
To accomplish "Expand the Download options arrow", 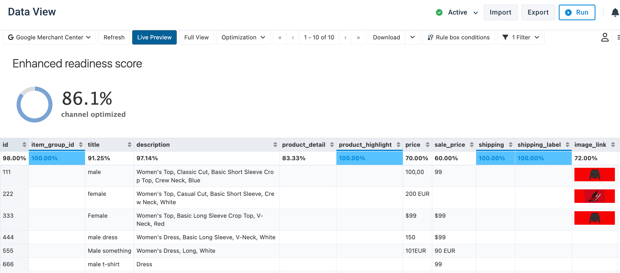I will pyautogui.click(x=412, y=37).
